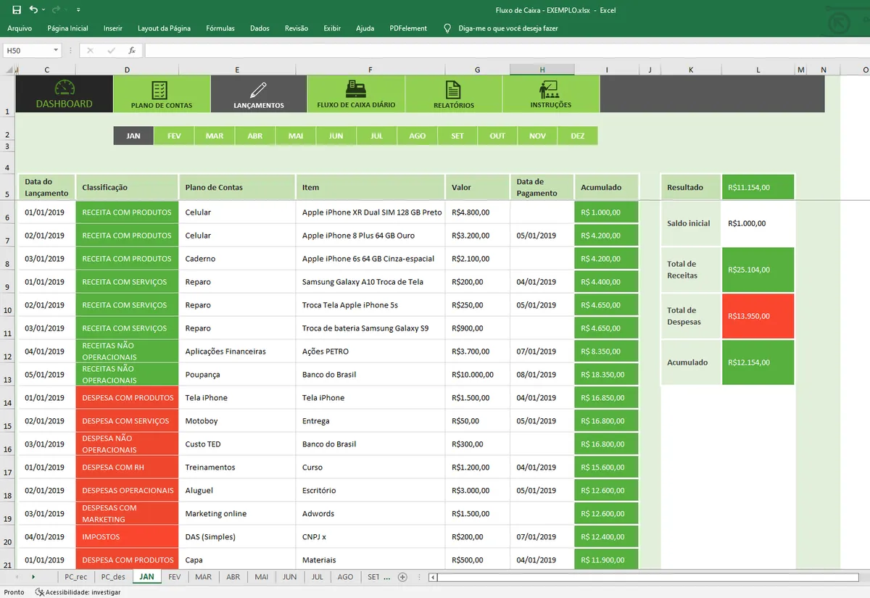Image resolution: width=870 pixels, height=598 pixels.
Task: Add a new sheet with the plus button
Action: click(402, 577)
